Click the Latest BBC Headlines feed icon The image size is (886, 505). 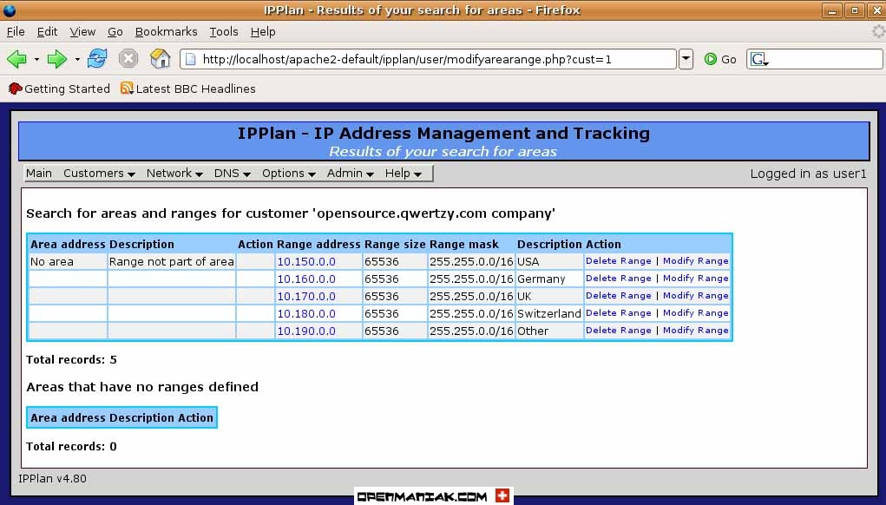click(128, 89)
